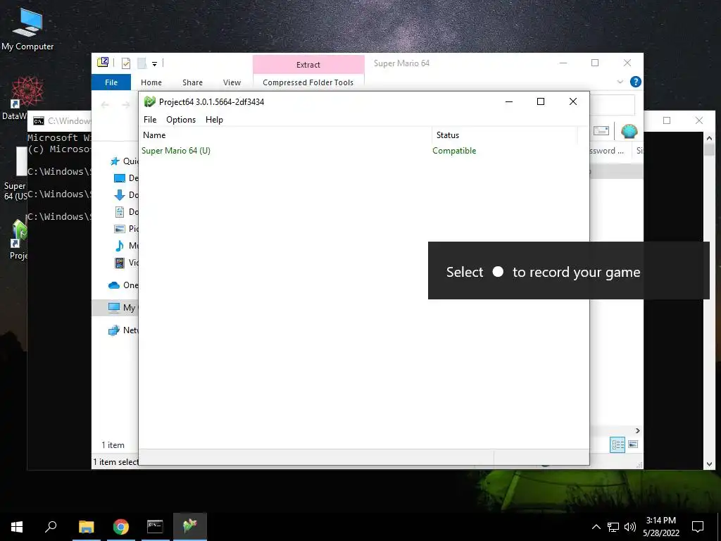
Task: Show hidden system tray icons
Action: point(596,527)
